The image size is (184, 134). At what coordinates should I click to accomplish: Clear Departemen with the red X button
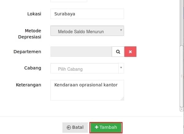pos(130,52)
